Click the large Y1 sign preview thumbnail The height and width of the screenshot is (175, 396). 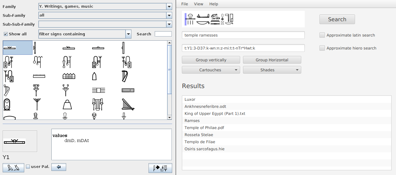click(20, 141)
